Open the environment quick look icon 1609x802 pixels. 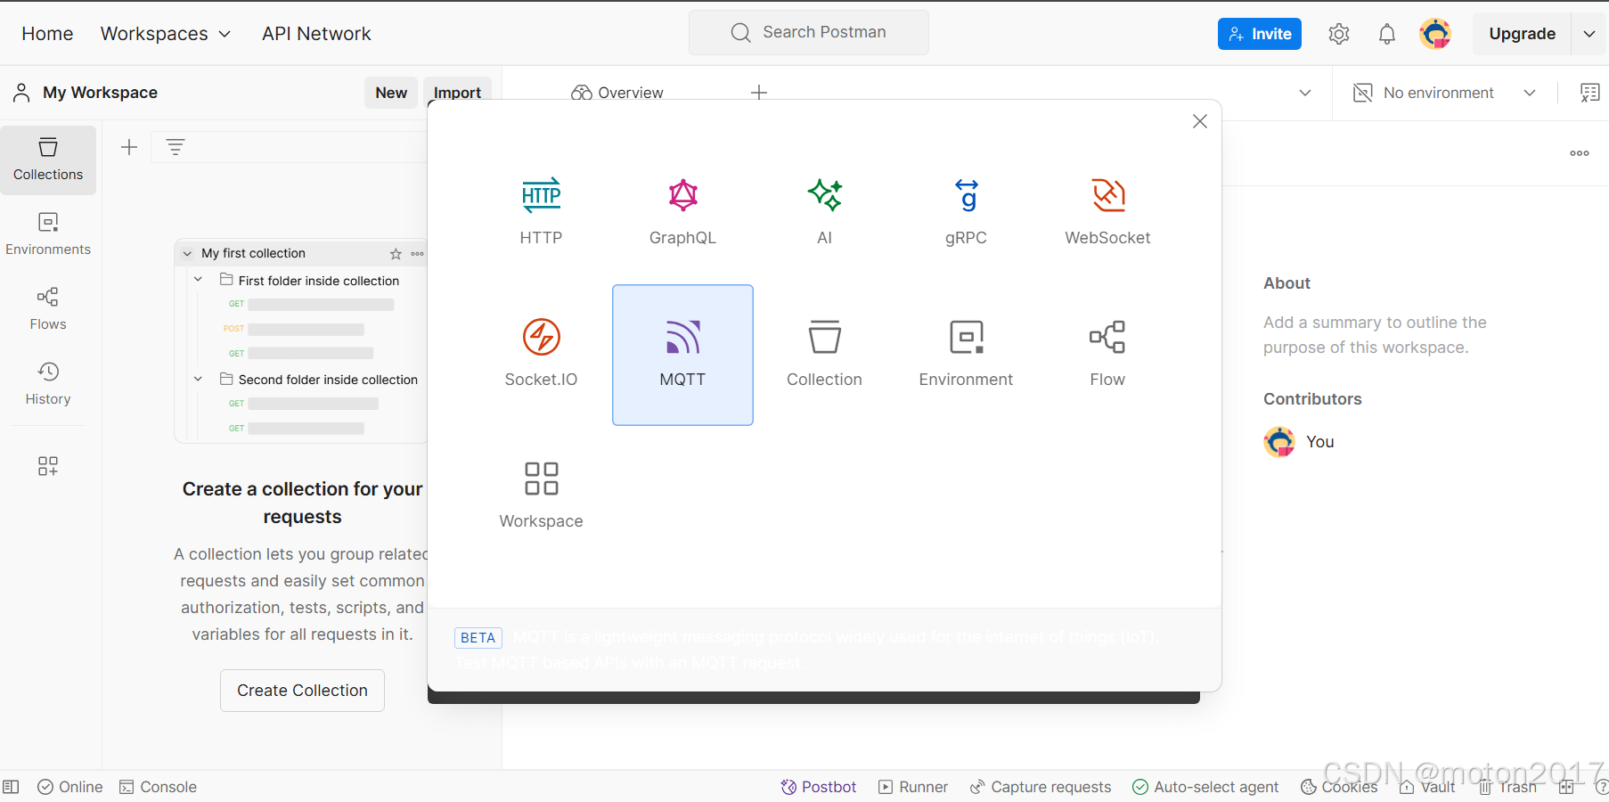click(x=1590, y=93)
